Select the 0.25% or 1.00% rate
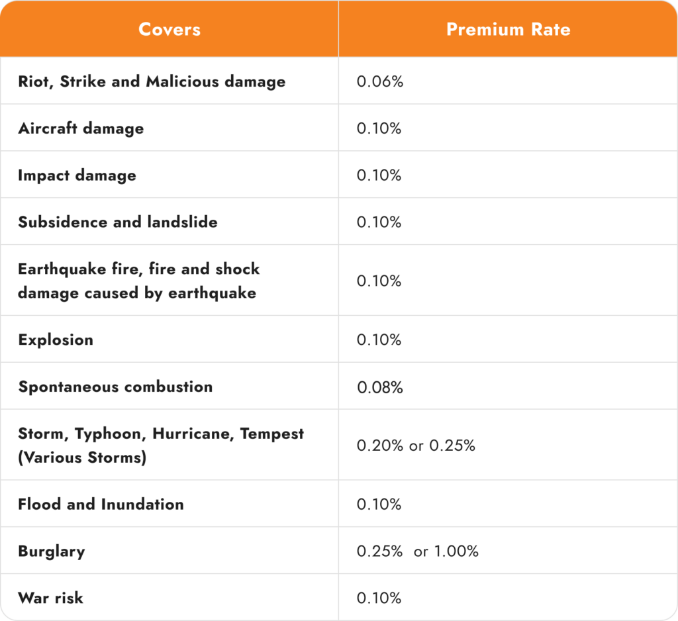 (x=417, y=551)
